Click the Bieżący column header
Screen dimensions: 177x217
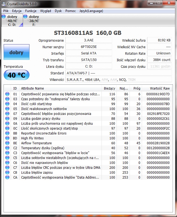[x=109, y=88]
